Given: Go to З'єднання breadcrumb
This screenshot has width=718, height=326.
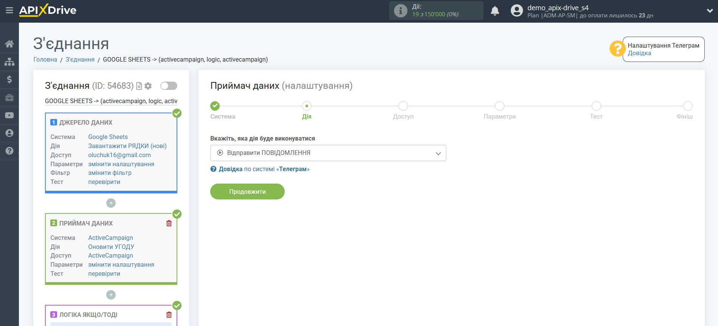Looking at the screenshot, I should pos(80,60).
